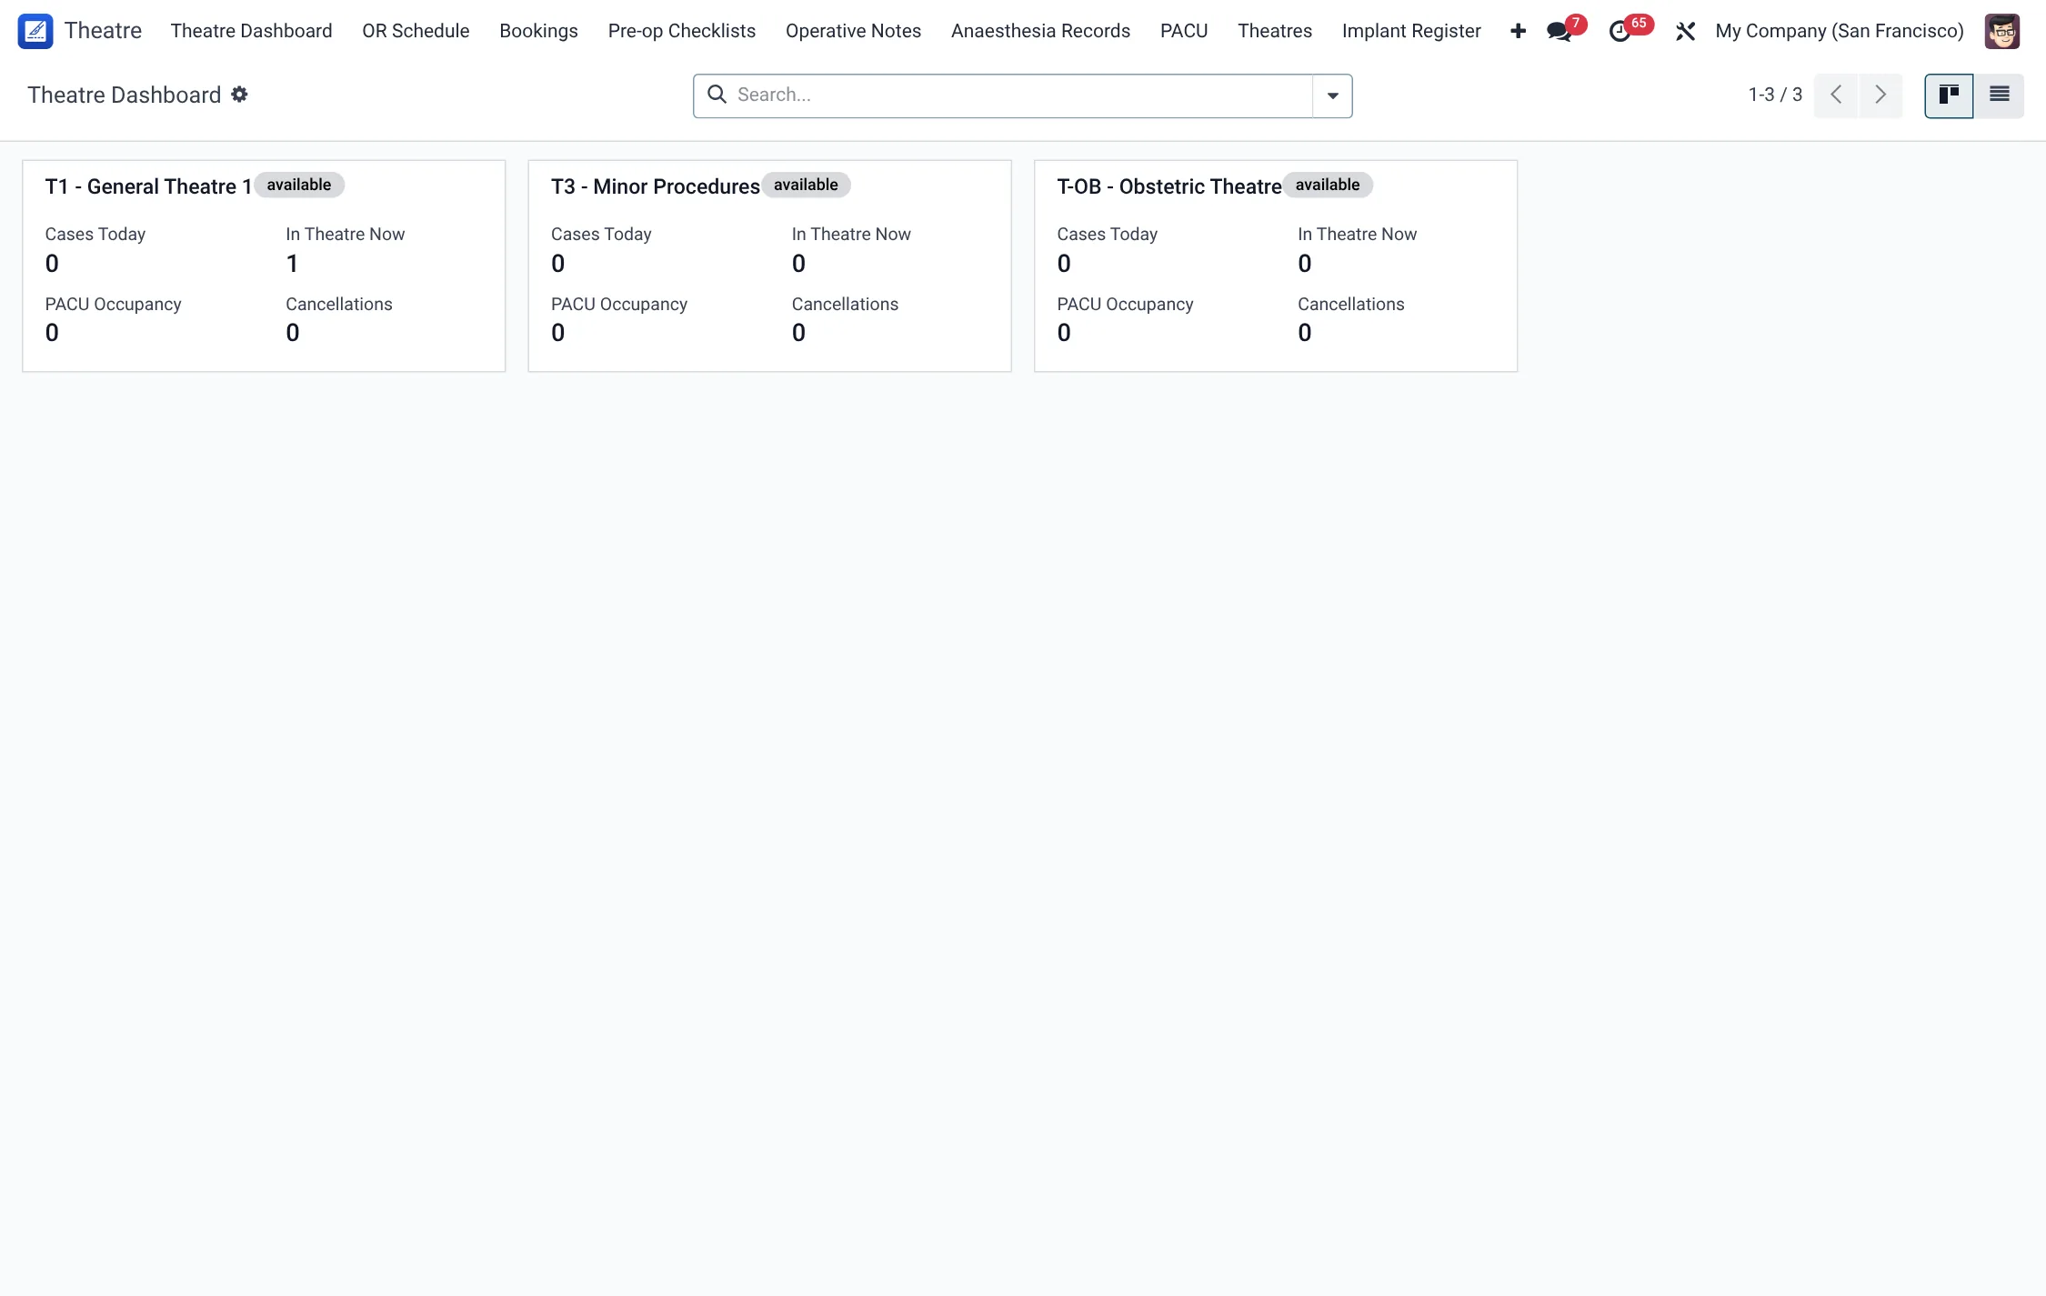Open the OR Schedule menu
2046x1296 pixels.
point(416,31)
